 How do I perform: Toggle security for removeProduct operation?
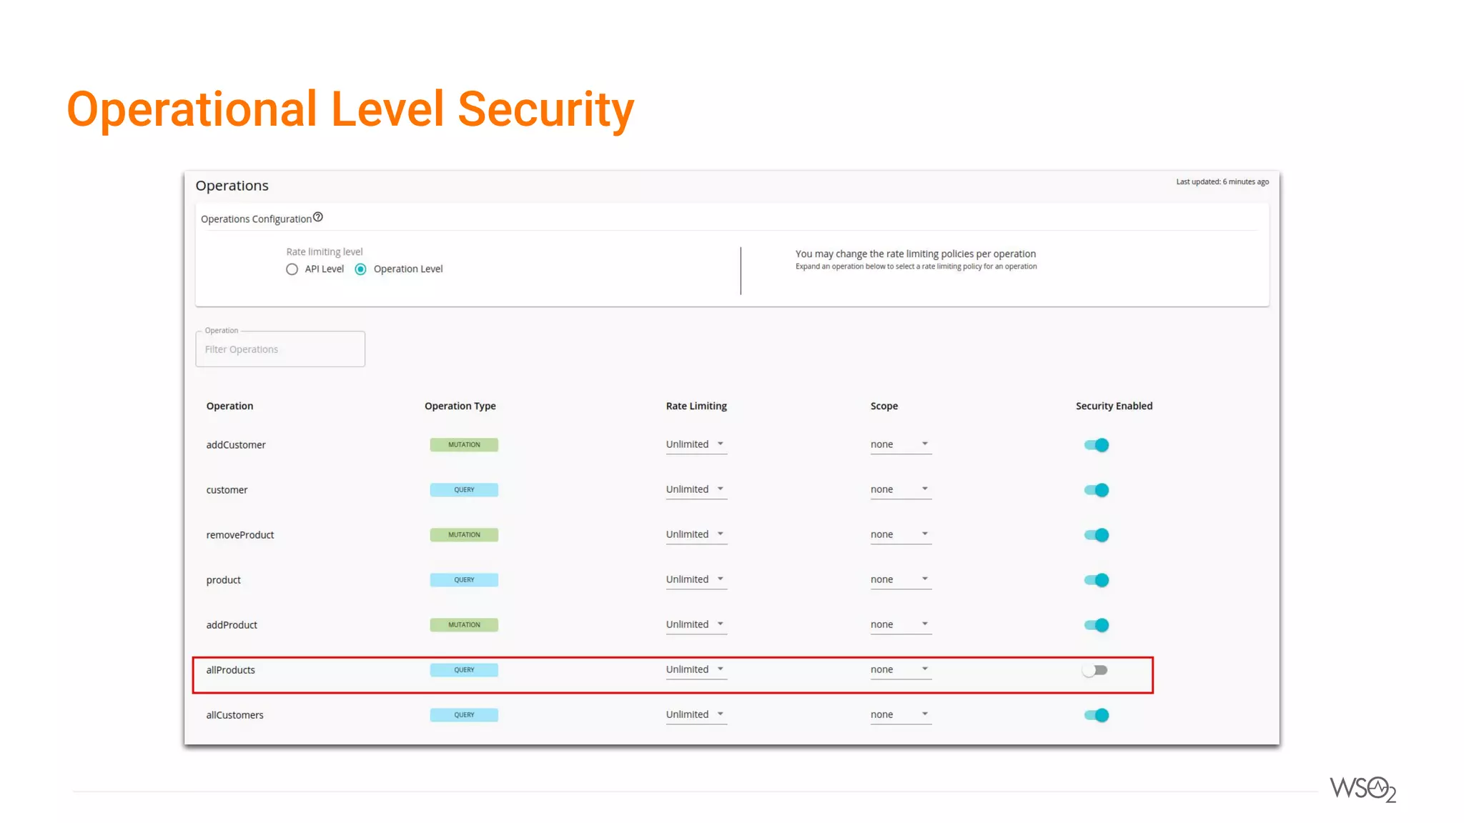pyautogui.click(x=1096, y=535)
